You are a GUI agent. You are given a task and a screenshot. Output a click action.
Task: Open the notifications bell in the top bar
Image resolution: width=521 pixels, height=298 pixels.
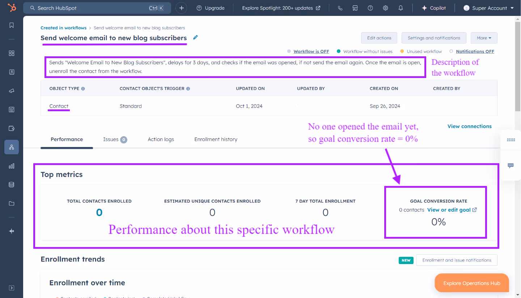401,8
